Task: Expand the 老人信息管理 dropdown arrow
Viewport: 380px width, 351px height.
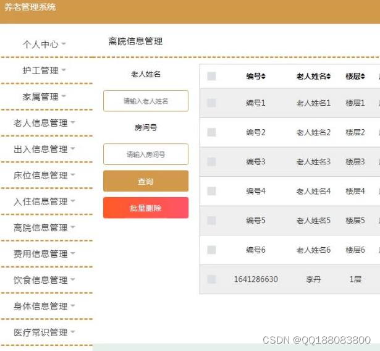Action: 73,122
